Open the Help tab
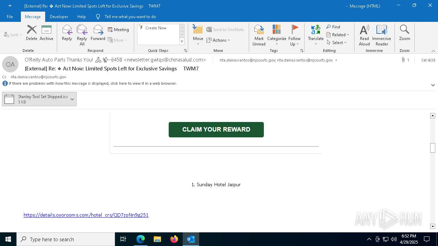The height and width of the screenshot is (246, 438). (x=81, y=17)
